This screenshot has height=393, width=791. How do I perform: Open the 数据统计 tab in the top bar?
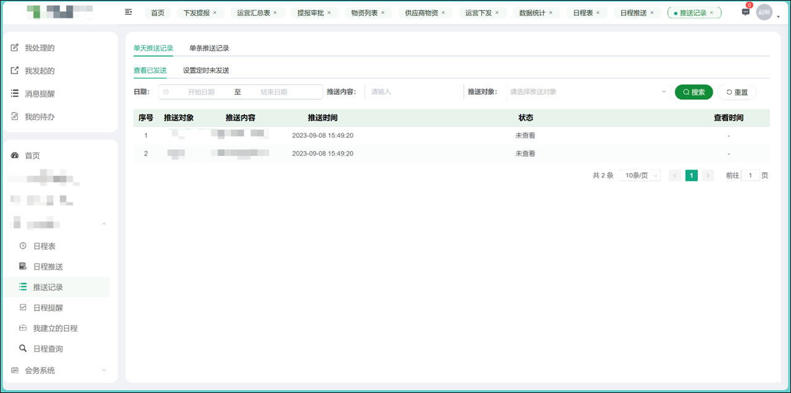532,12
